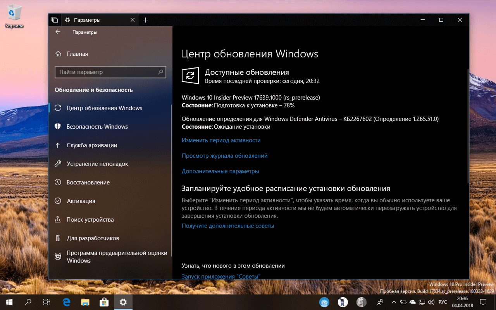
Task: Click the Центр обновления Windows page heading
Action: click(x=250, y=54)
